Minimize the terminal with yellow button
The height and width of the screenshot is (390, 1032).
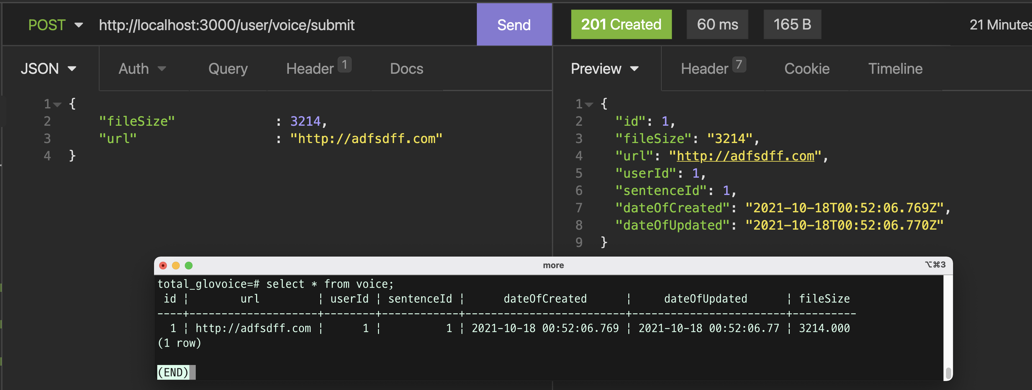coord(176,266)
